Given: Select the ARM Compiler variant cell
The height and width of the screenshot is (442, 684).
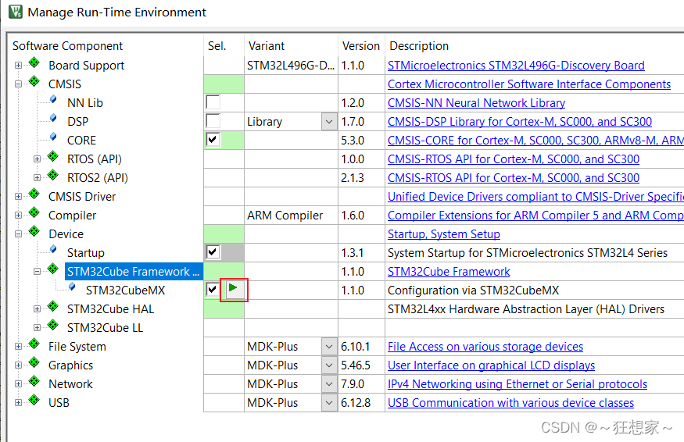Looking at the screenshot, I should 291,216.
